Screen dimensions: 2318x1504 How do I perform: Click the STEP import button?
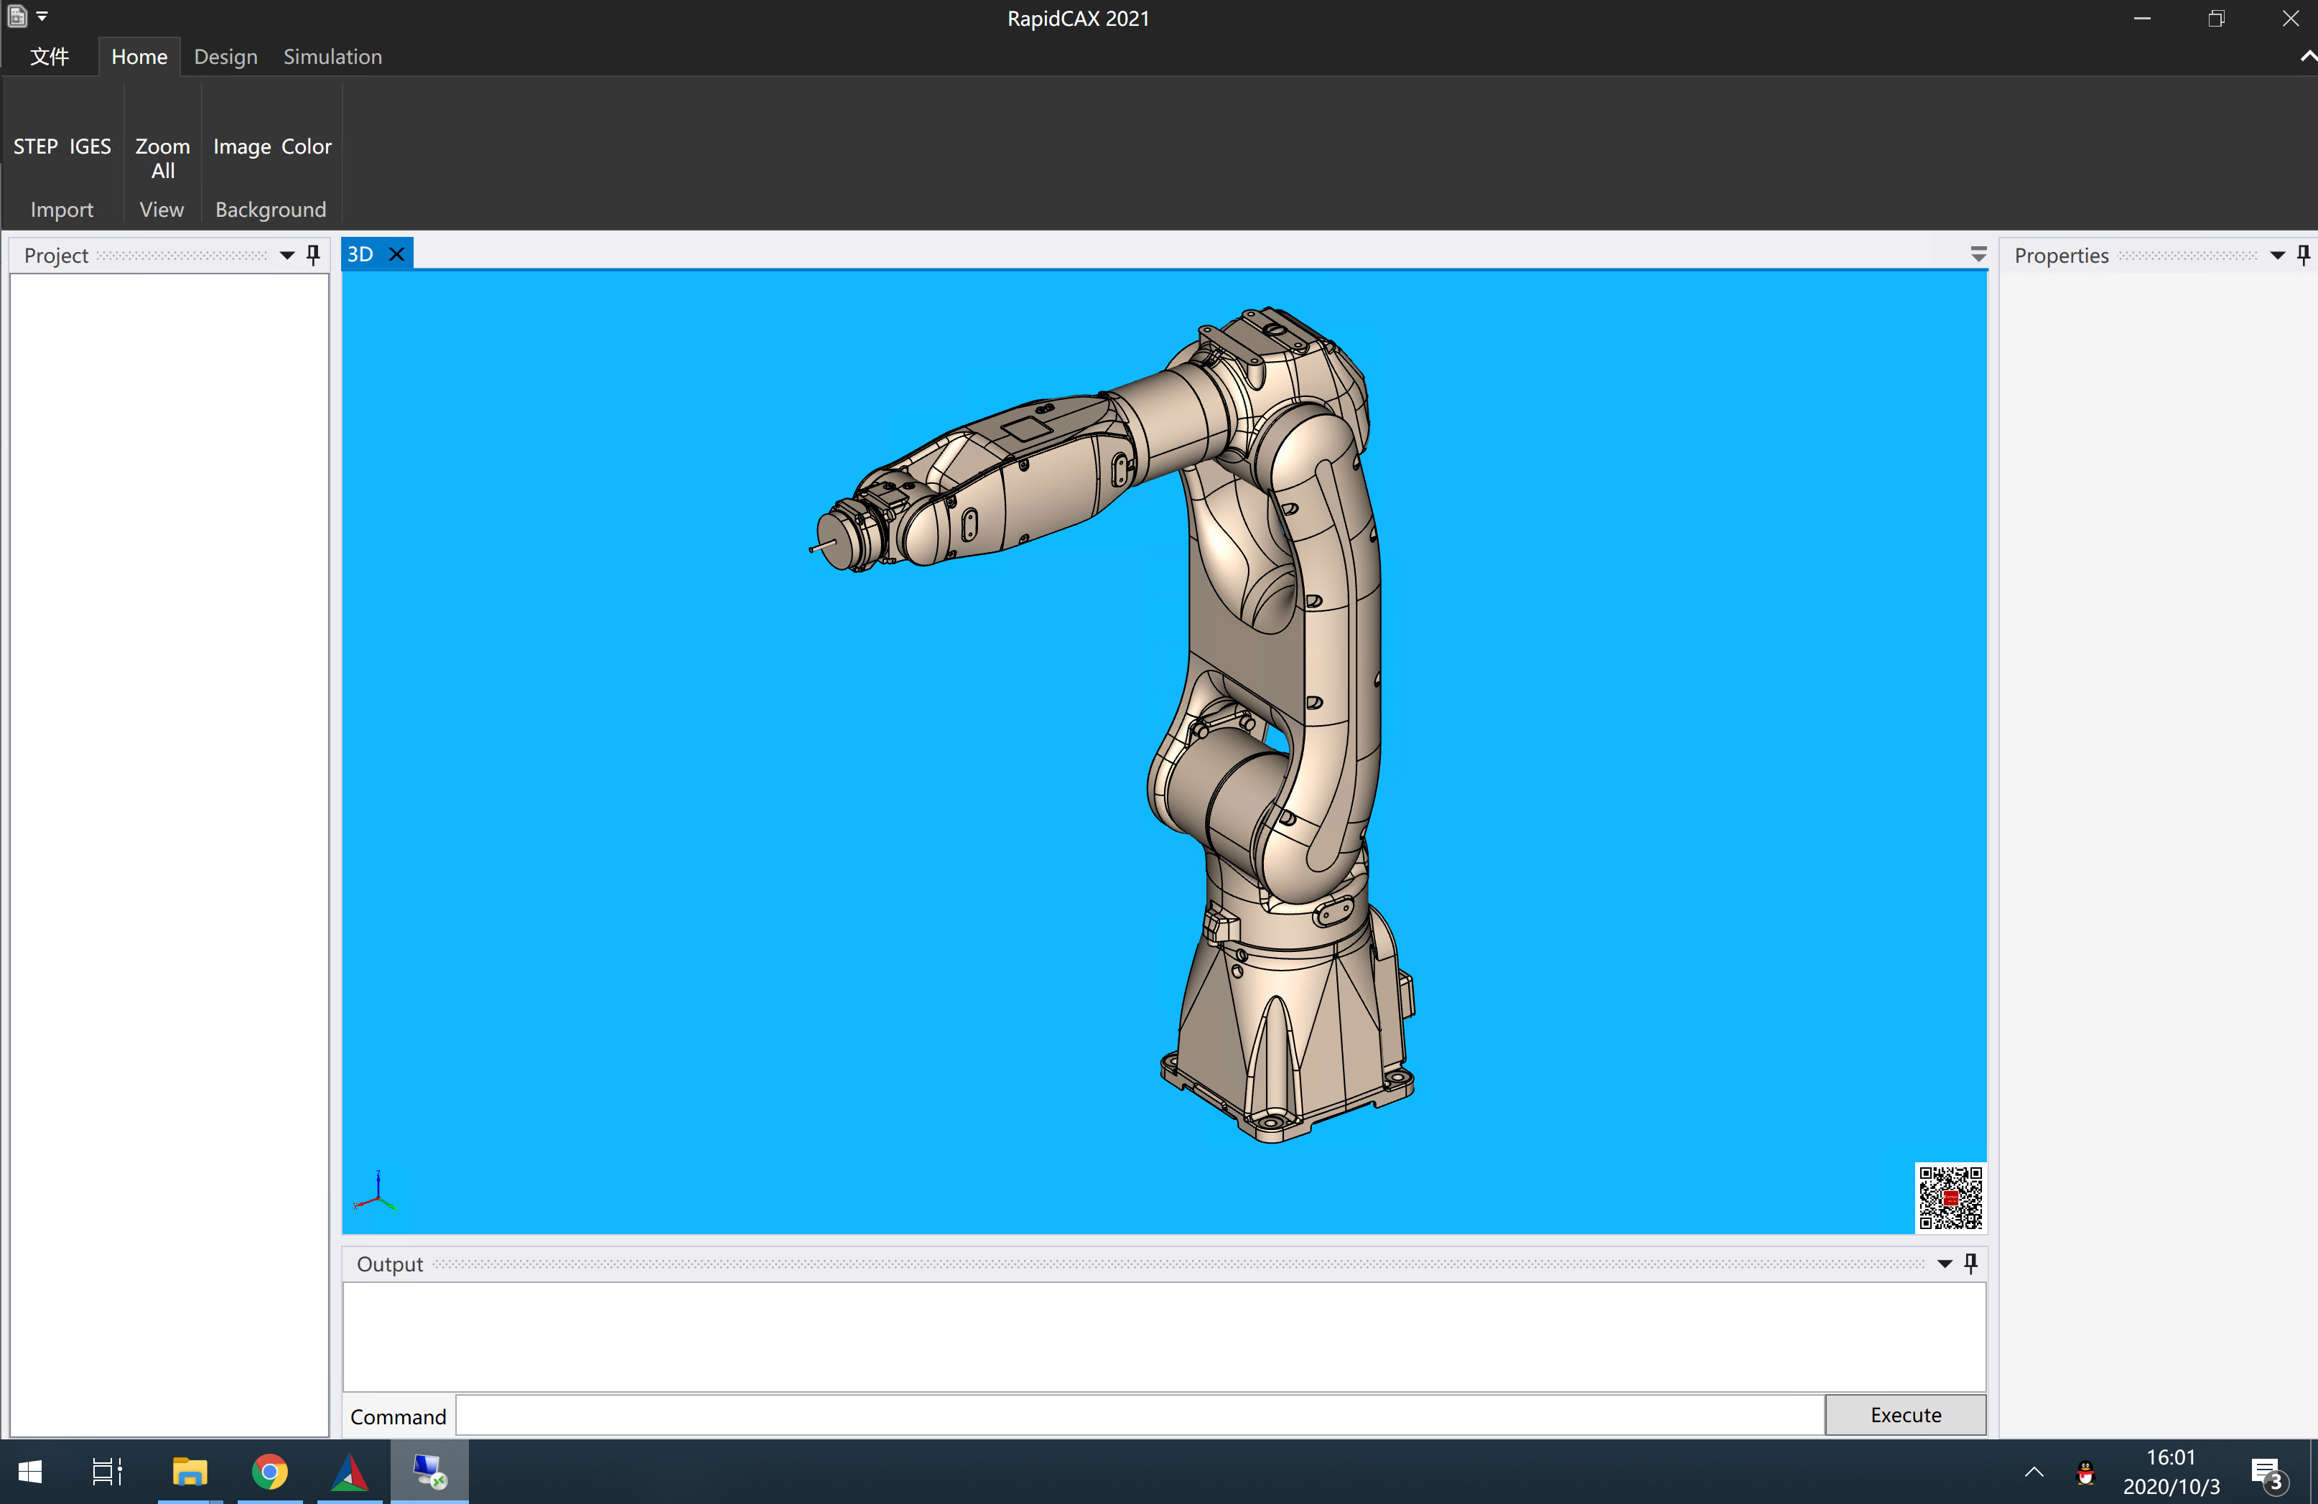35,146
